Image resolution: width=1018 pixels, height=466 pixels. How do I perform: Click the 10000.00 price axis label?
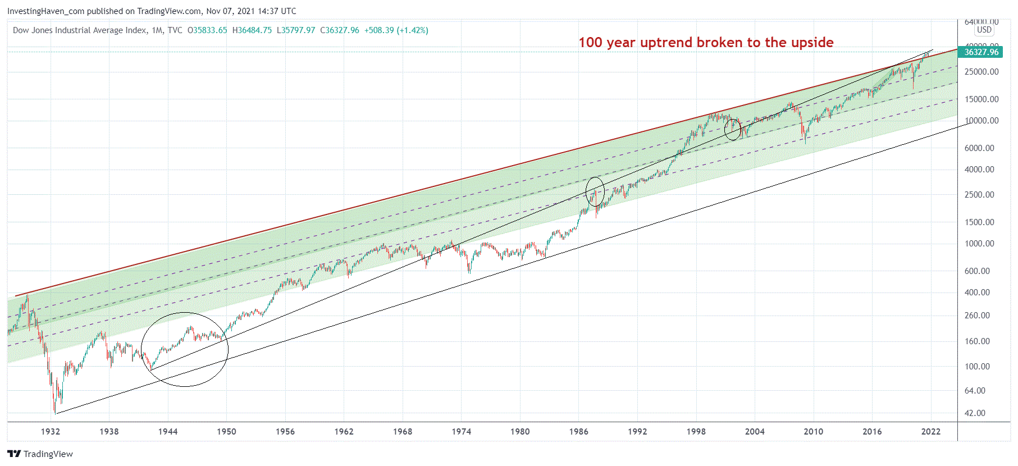pyautogui.click(x=982, y=121)
